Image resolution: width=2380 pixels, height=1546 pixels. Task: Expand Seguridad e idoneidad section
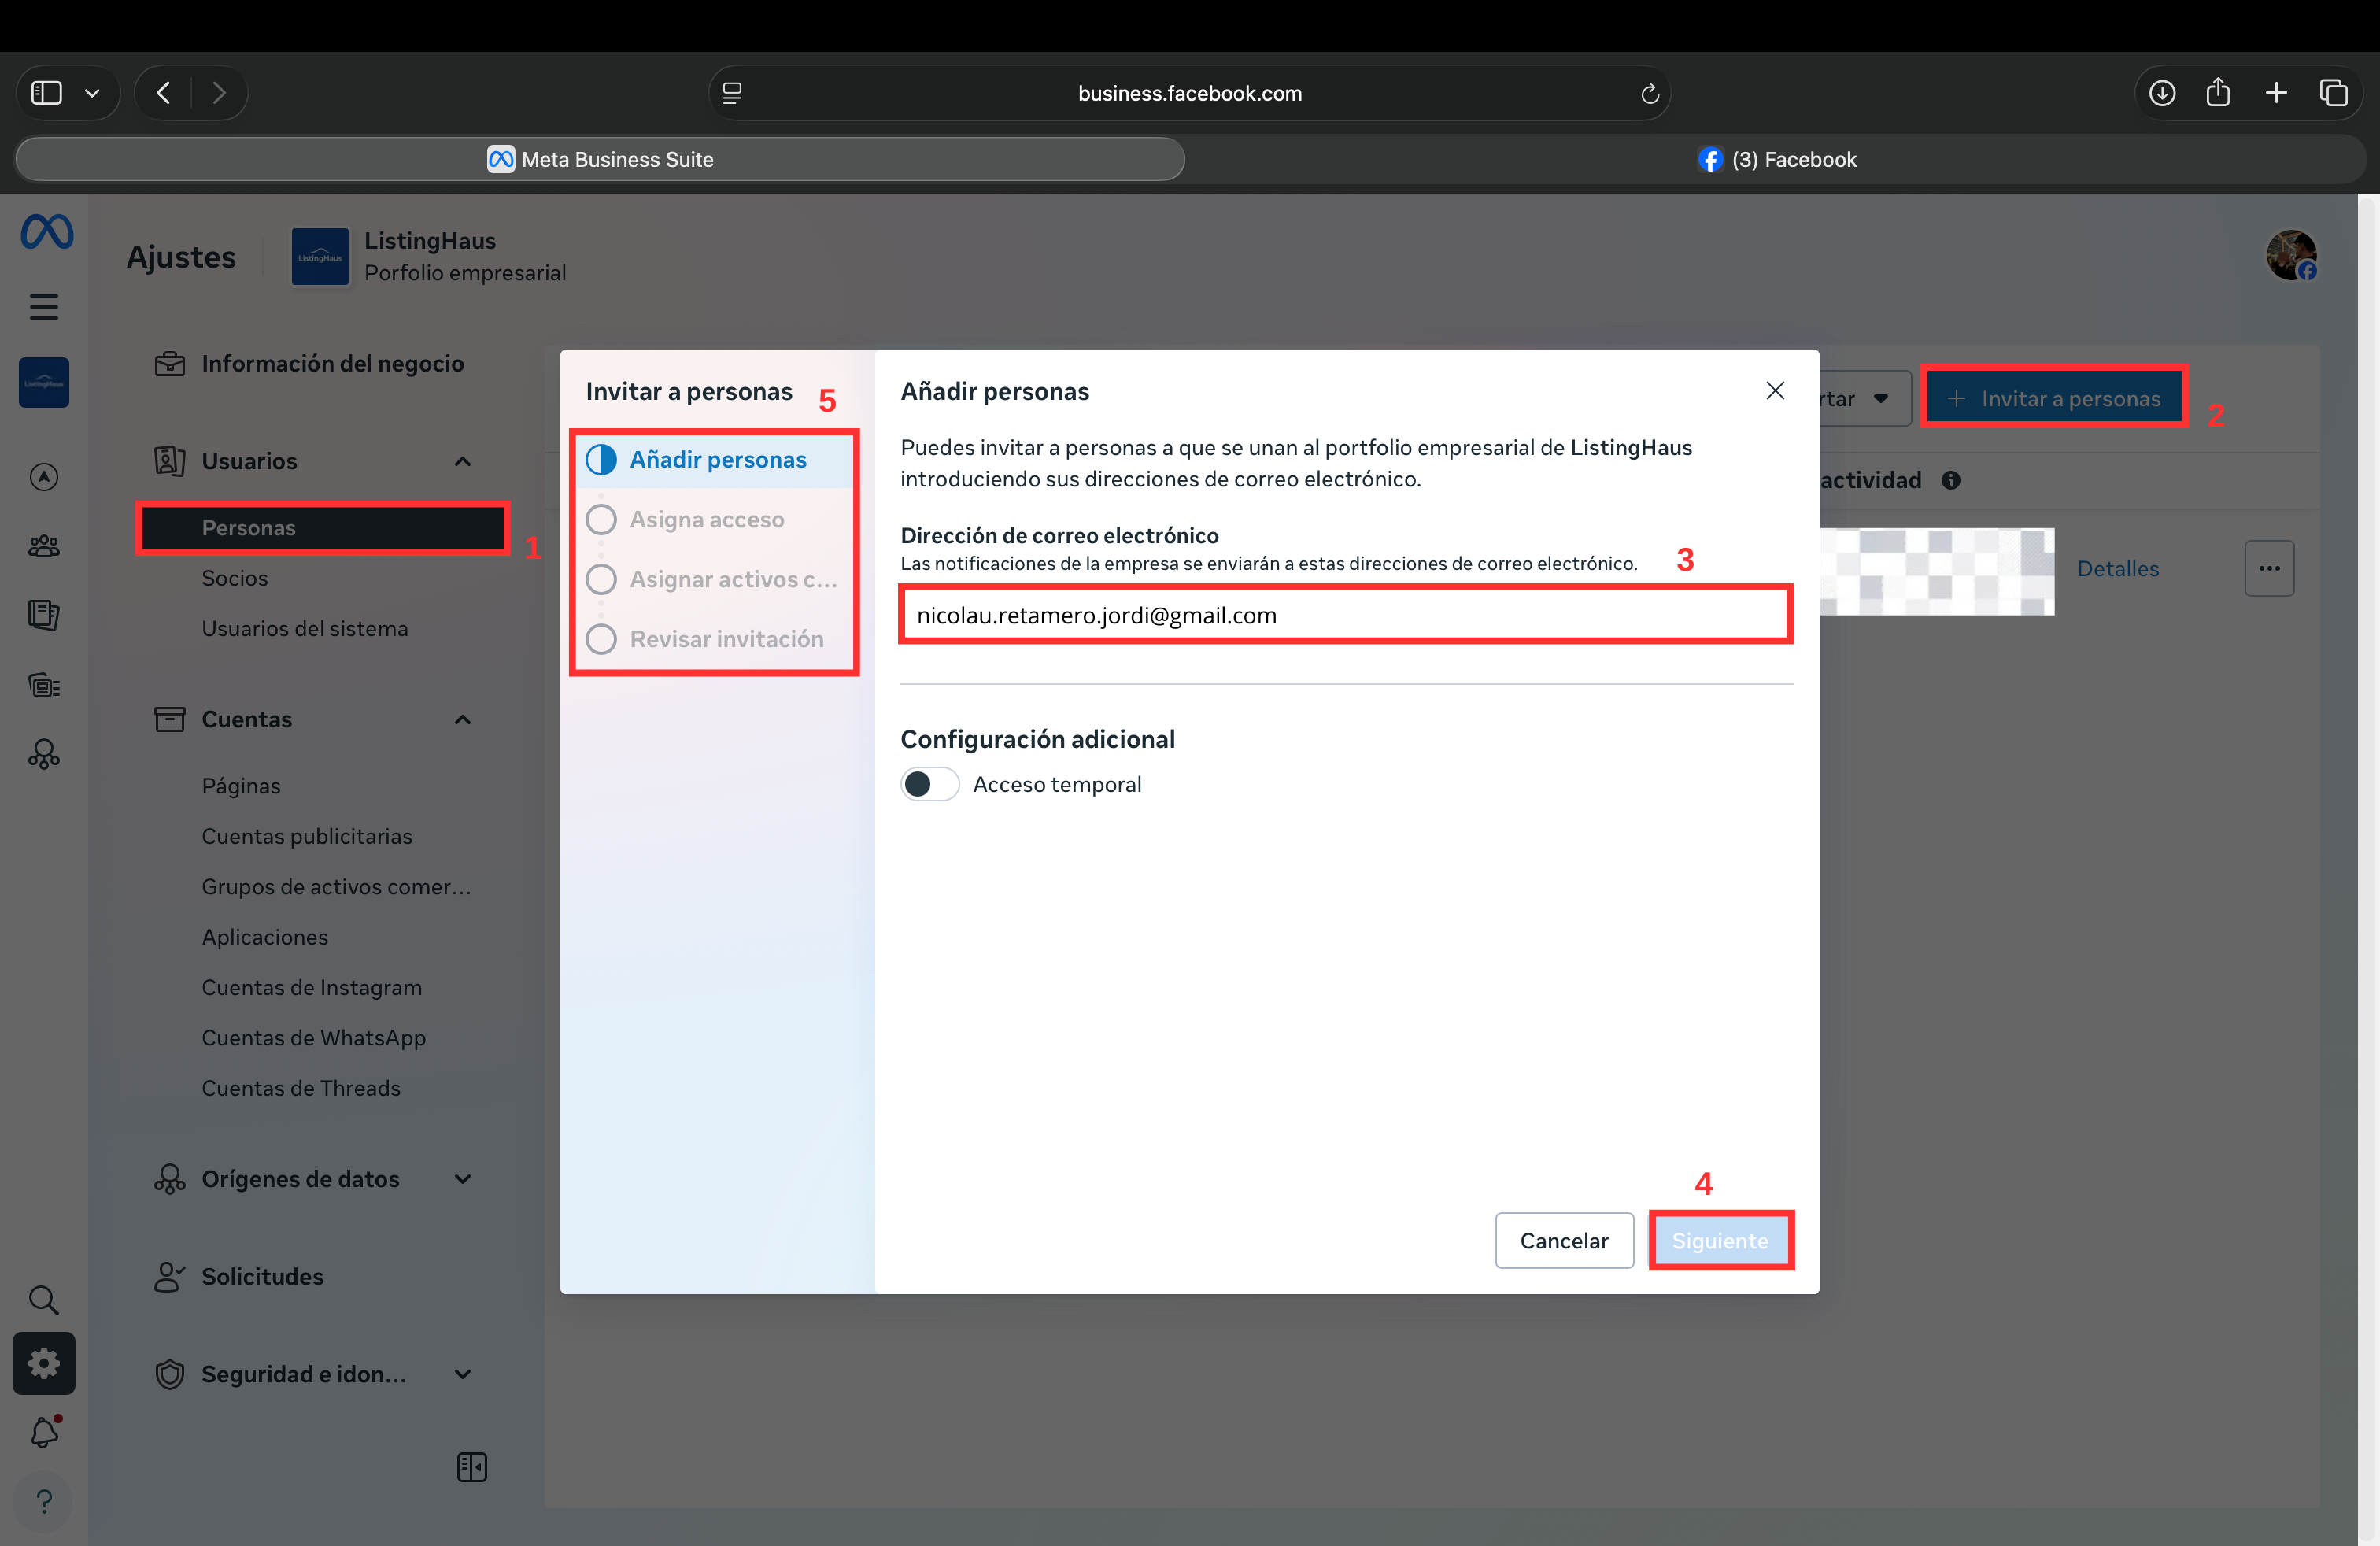462,1374
